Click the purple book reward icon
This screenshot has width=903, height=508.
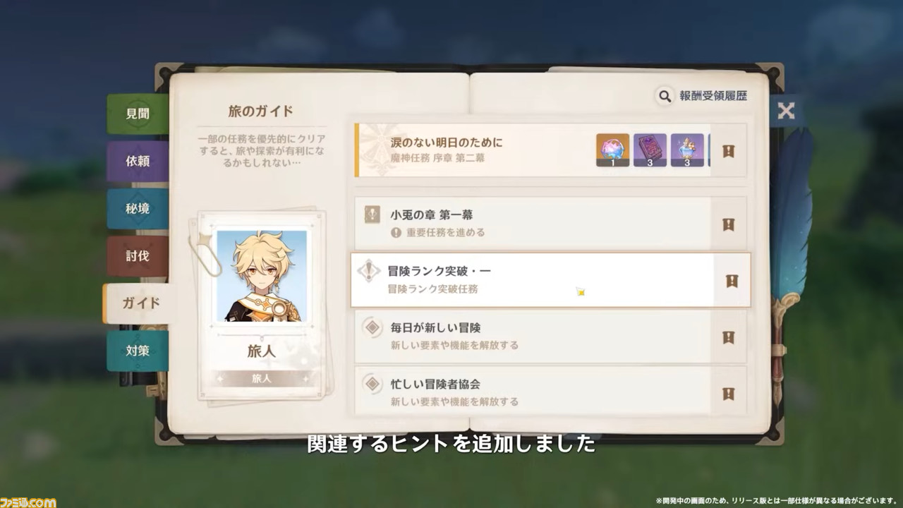[650, 150]
